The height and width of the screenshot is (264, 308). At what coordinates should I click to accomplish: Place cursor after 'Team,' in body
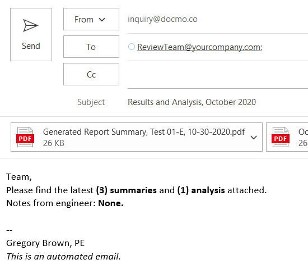(32, 177)
